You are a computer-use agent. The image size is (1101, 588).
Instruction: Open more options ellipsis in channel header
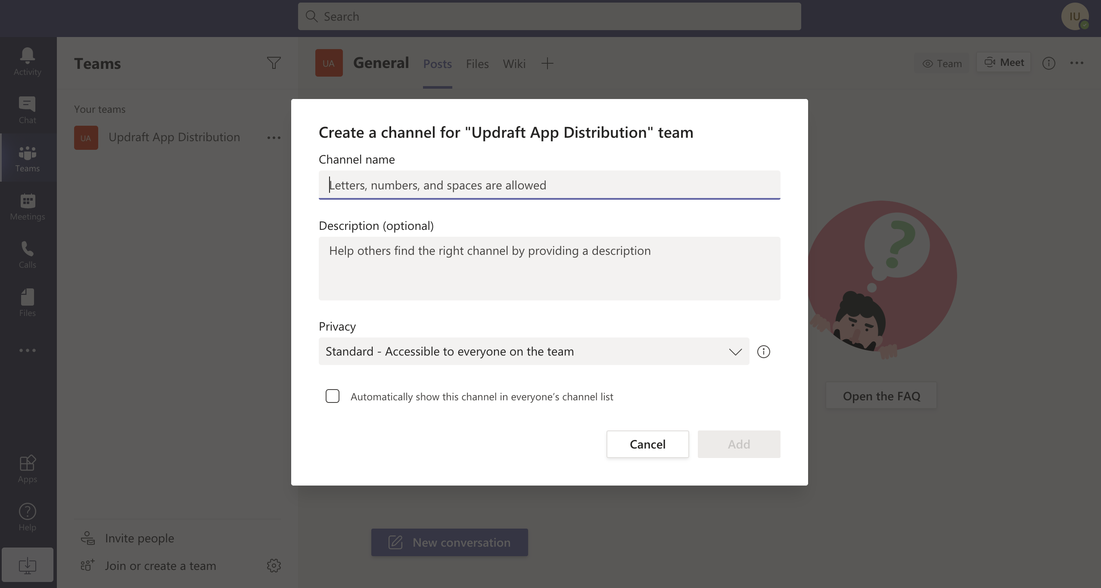[x=1076, y=63]
